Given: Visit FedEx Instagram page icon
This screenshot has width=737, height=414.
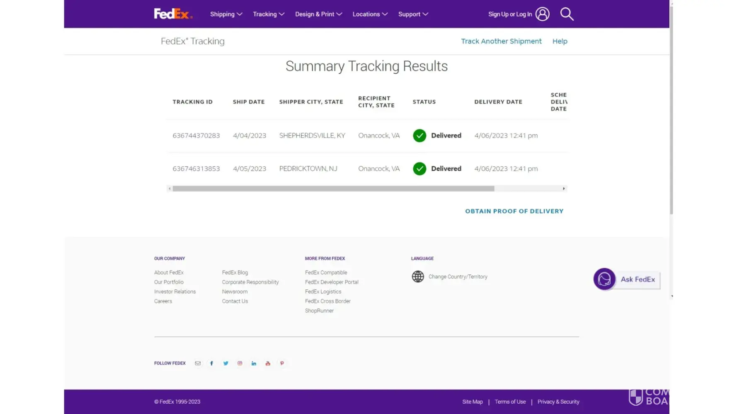Looking at the screenshot, I should (240, 363).
